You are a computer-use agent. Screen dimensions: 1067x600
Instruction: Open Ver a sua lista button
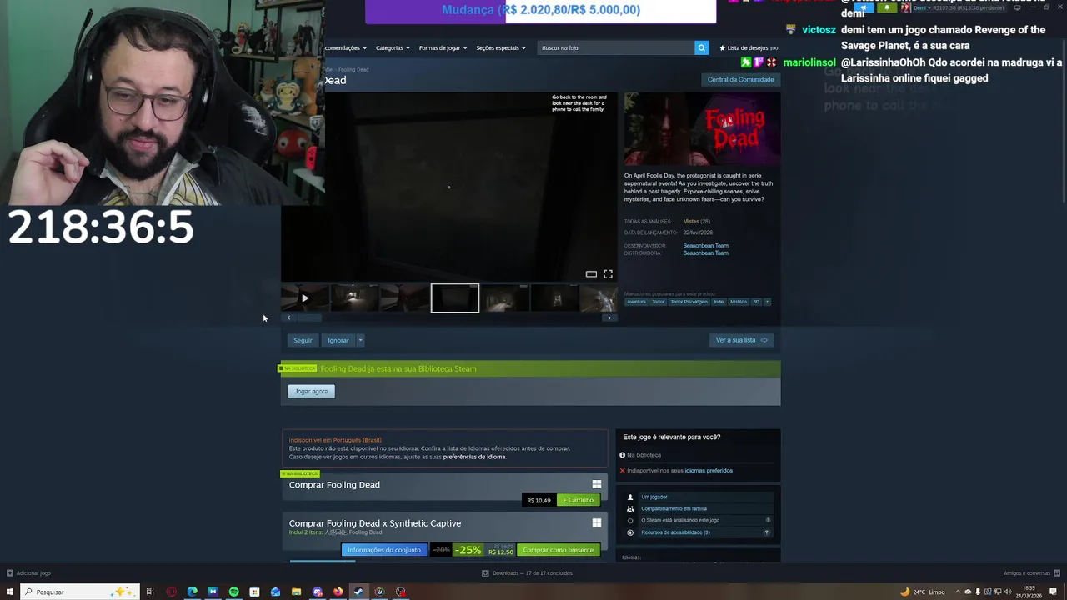(x=742, y=340)
